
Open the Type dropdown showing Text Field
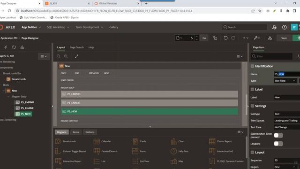pyautogui.click(x=285, y=81)
